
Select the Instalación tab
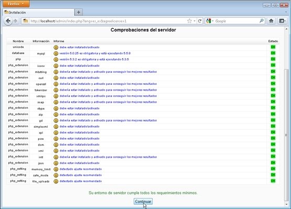pos(38,13)
